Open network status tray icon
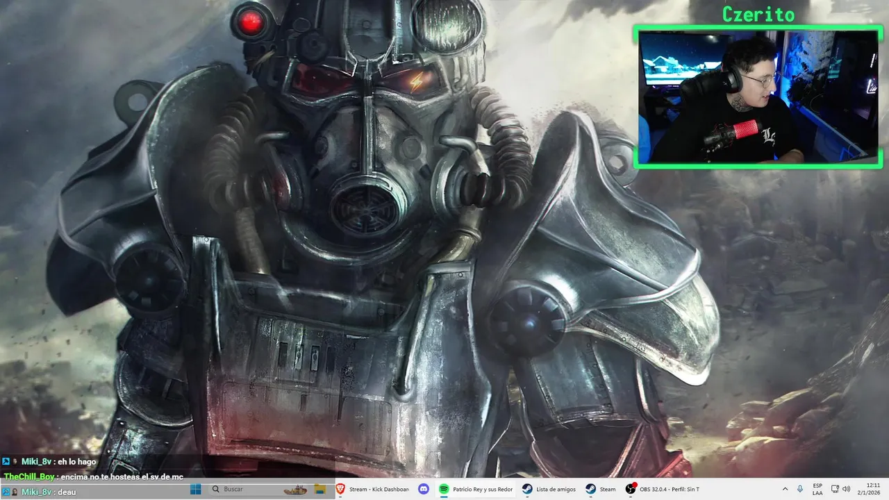The width and height of the screenshot is (889, 500). (834, 489)
